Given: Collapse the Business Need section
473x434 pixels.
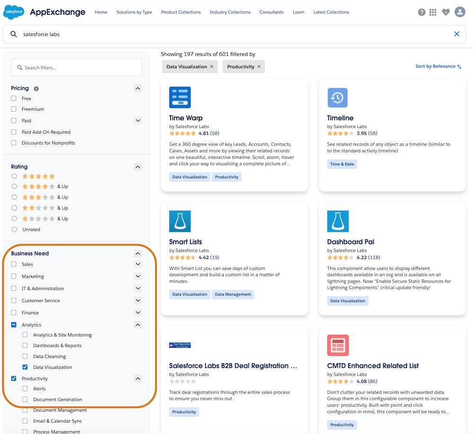Looking at the screenshot, I should coord(138,253).
